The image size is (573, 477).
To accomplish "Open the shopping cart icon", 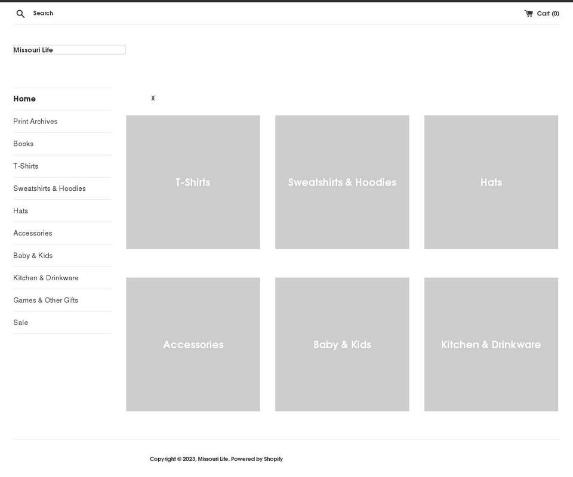I will (528, 14).
